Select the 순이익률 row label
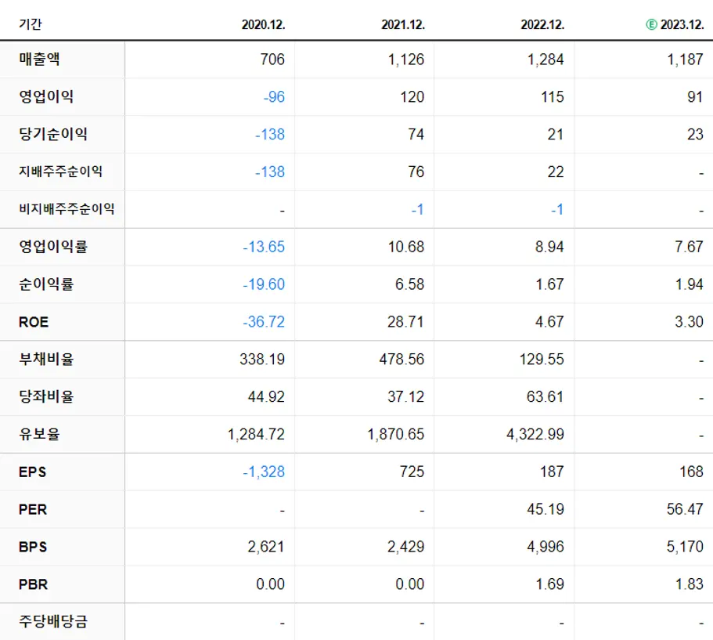Viewport: 713px width, 640px height. (46, 284)
